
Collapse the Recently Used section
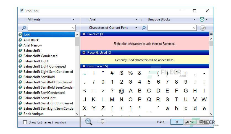[x=84, y=53]
